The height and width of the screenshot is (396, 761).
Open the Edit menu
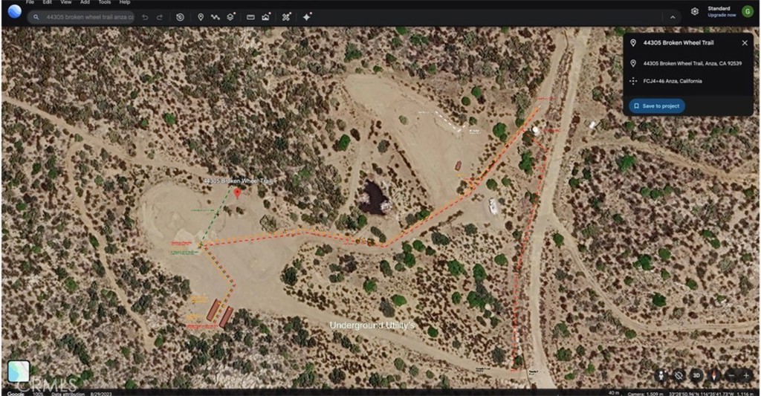click(47, 2)
